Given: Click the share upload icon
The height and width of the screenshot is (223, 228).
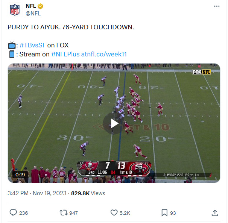Looking at the screenshot, I should [215, 213].
